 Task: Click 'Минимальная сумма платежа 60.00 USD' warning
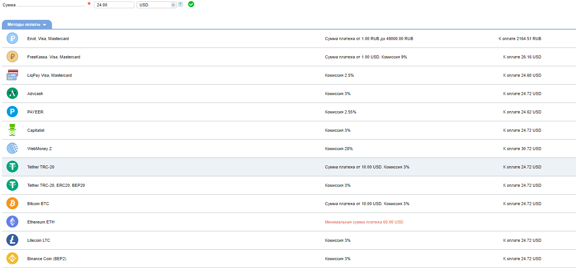click(x=364, y=222)
